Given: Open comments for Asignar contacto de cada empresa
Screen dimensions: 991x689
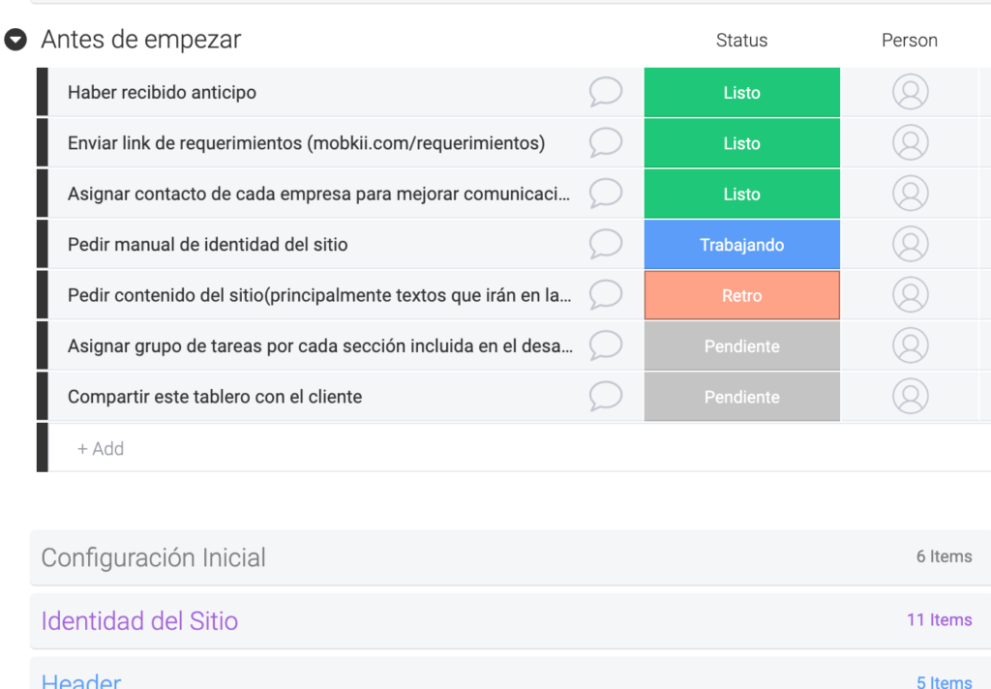Looking at the screenshot, I should [x=606, y=194].
